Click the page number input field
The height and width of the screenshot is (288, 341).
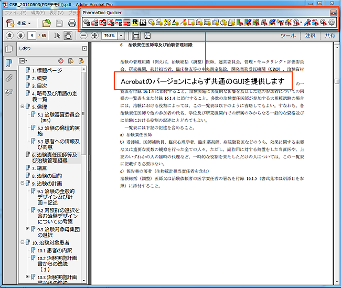33,36
